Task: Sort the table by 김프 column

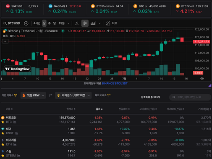Action: 99,109
